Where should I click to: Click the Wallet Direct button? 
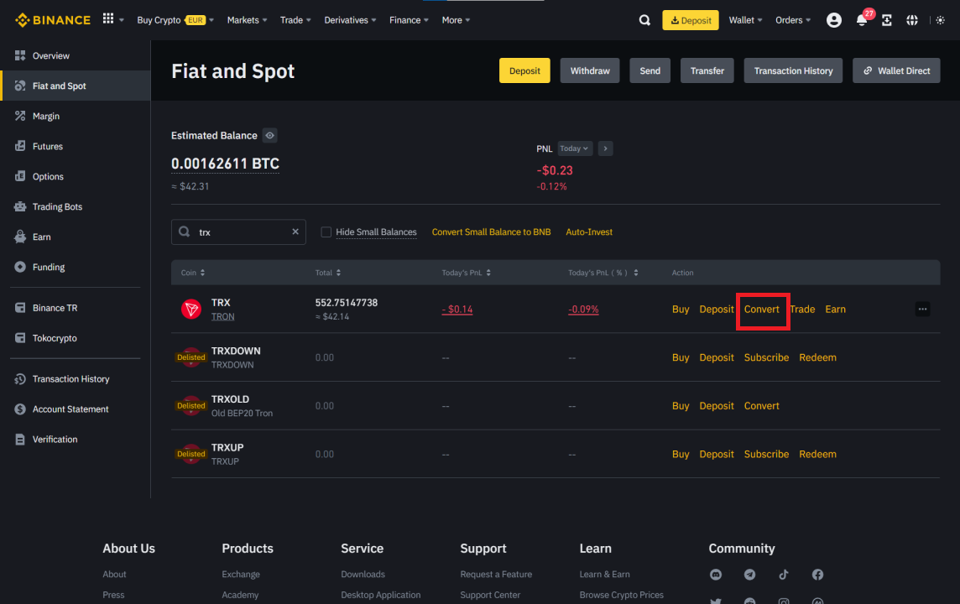tap(896, 71)
